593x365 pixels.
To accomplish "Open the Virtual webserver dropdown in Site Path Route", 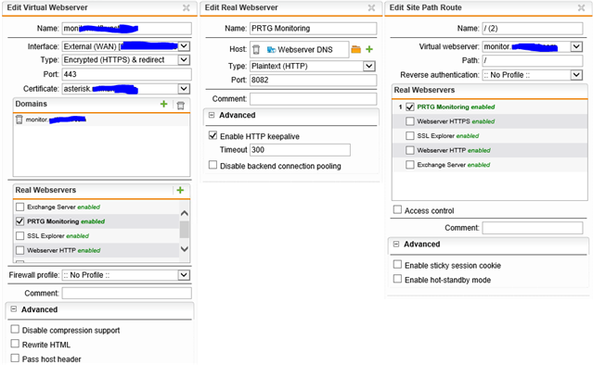I will click(x=576, y=46).
